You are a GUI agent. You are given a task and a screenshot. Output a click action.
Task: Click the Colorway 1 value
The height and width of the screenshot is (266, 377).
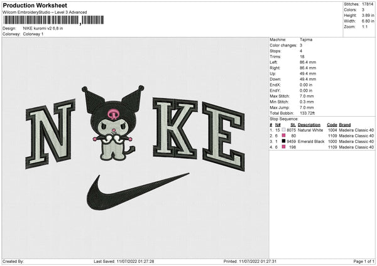tap(33, 34)
